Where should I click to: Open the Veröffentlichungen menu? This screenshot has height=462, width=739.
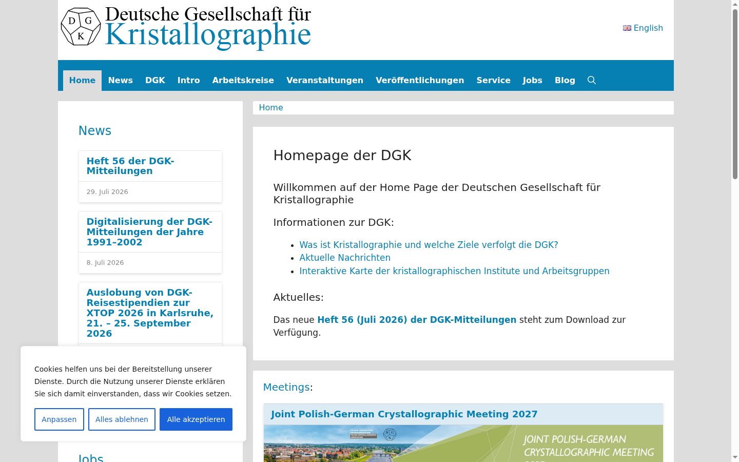click(x=420, y=81)
